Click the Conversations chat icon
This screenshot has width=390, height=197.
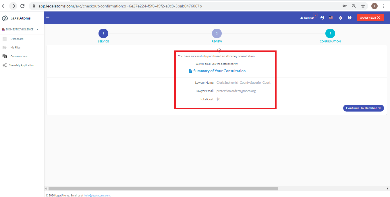pos(5,56)
